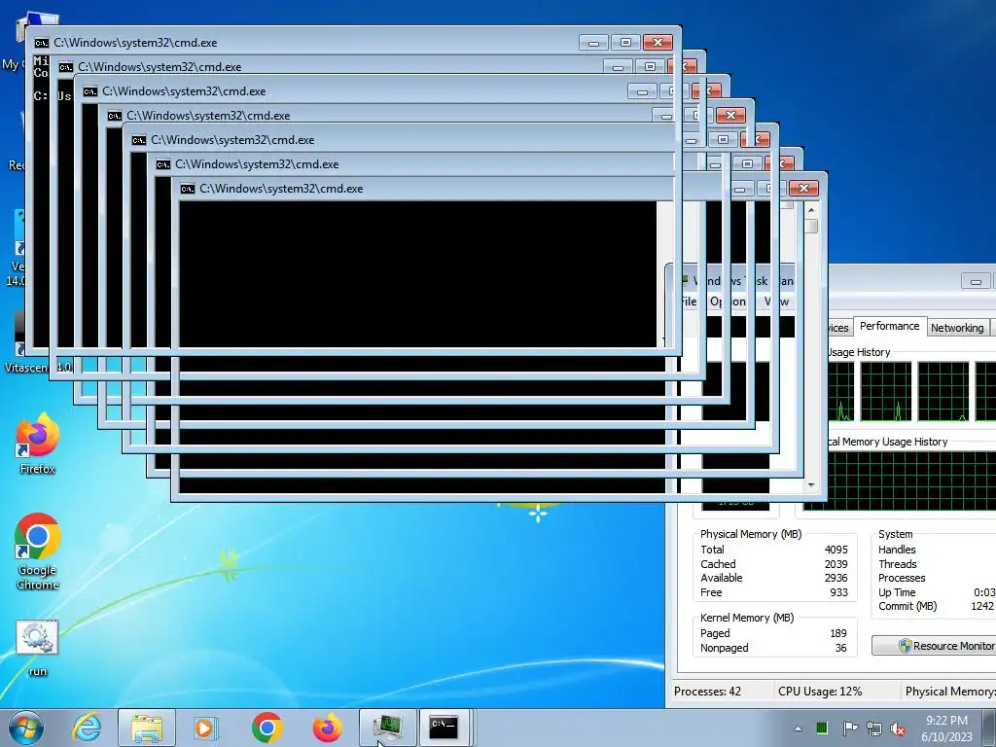Click the uppermost cmd window title text

(135, 43)
